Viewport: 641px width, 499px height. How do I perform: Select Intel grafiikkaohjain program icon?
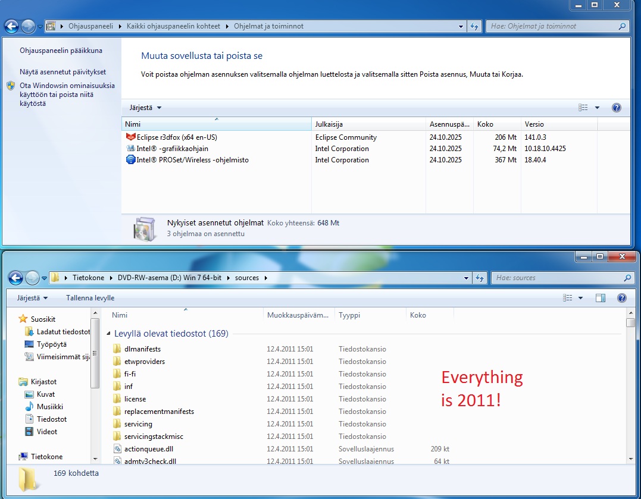(130, 148)
